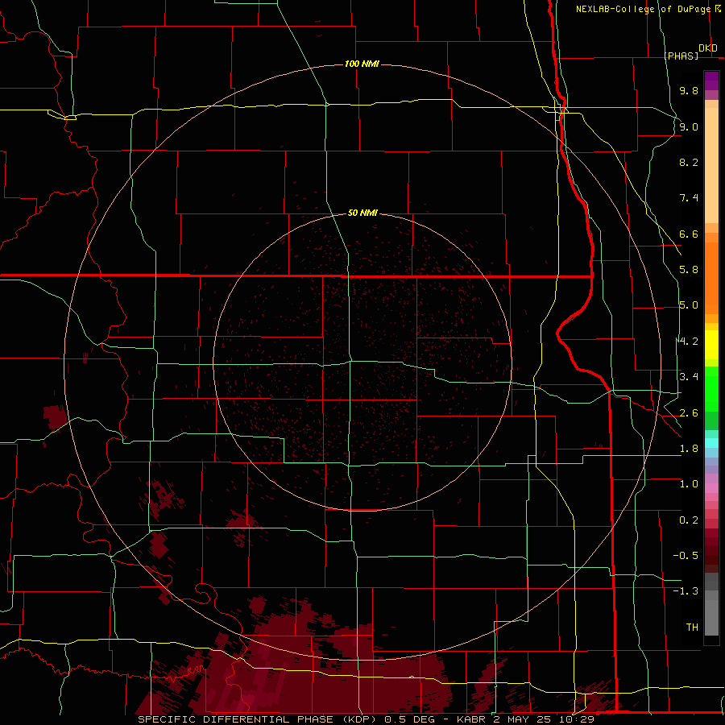Click the "KABR 2 MAY 25 10:29" timestamp

[525, 719]
